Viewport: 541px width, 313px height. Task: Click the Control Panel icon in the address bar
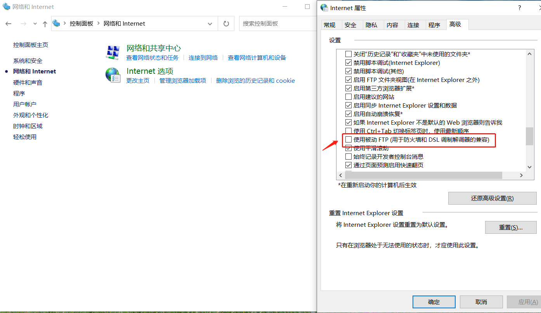point(57,23)
